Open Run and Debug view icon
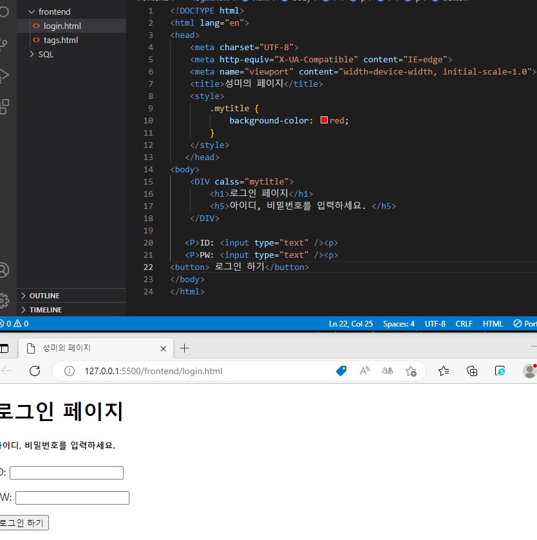The height and width of the screenshot is (540, 537). [x=3, y=75]
